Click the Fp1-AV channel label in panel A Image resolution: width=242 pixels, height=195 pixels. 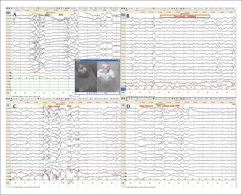(8, 16)
